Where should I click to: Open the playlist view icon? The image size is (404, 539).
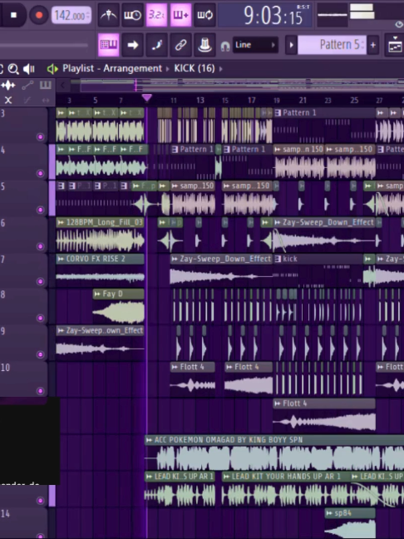[394, 45]
